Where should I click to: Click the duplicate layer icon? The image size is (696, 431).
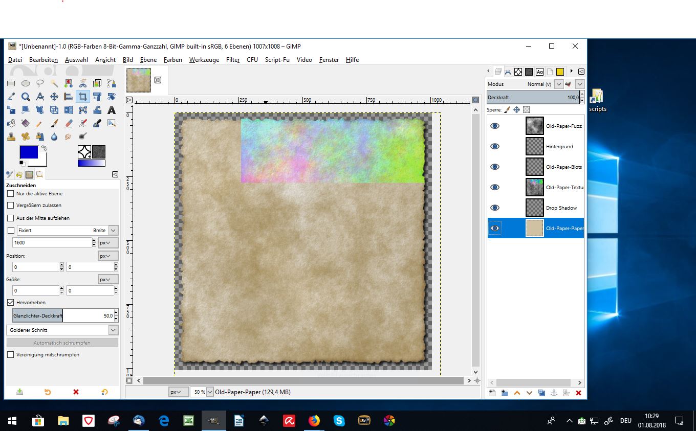tap(541, 393)
